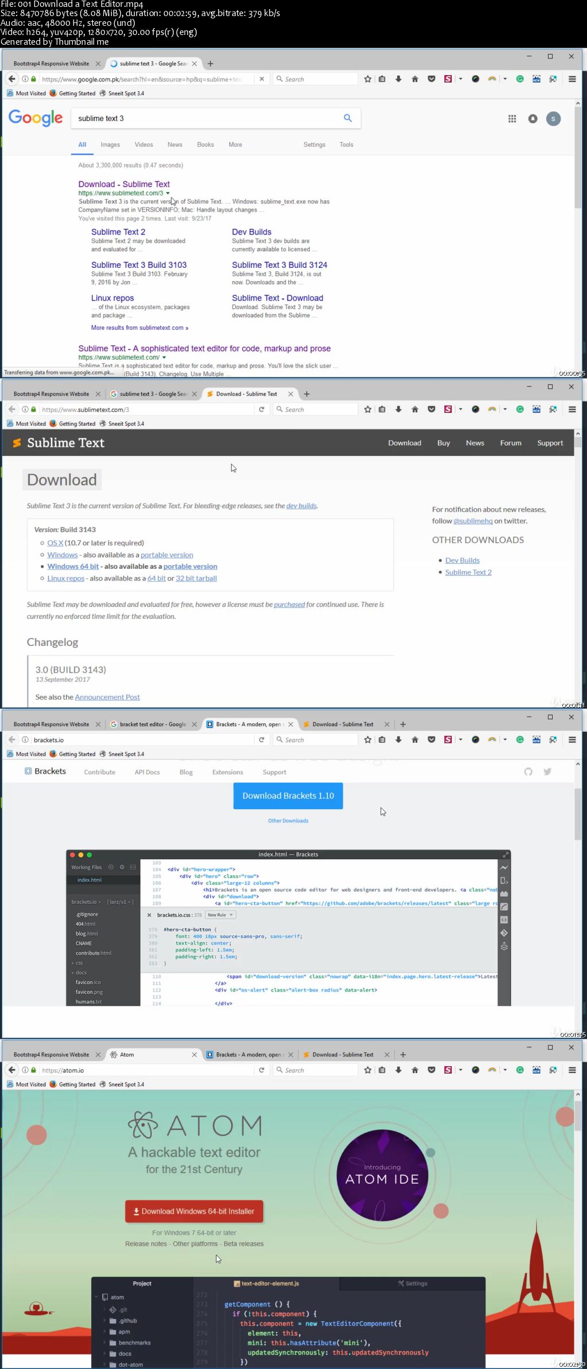The width and height of the screenshot is (587, 1369).
Task: Click the Pocket icon in the Atom window toolbar
Action: point(431,1070)
